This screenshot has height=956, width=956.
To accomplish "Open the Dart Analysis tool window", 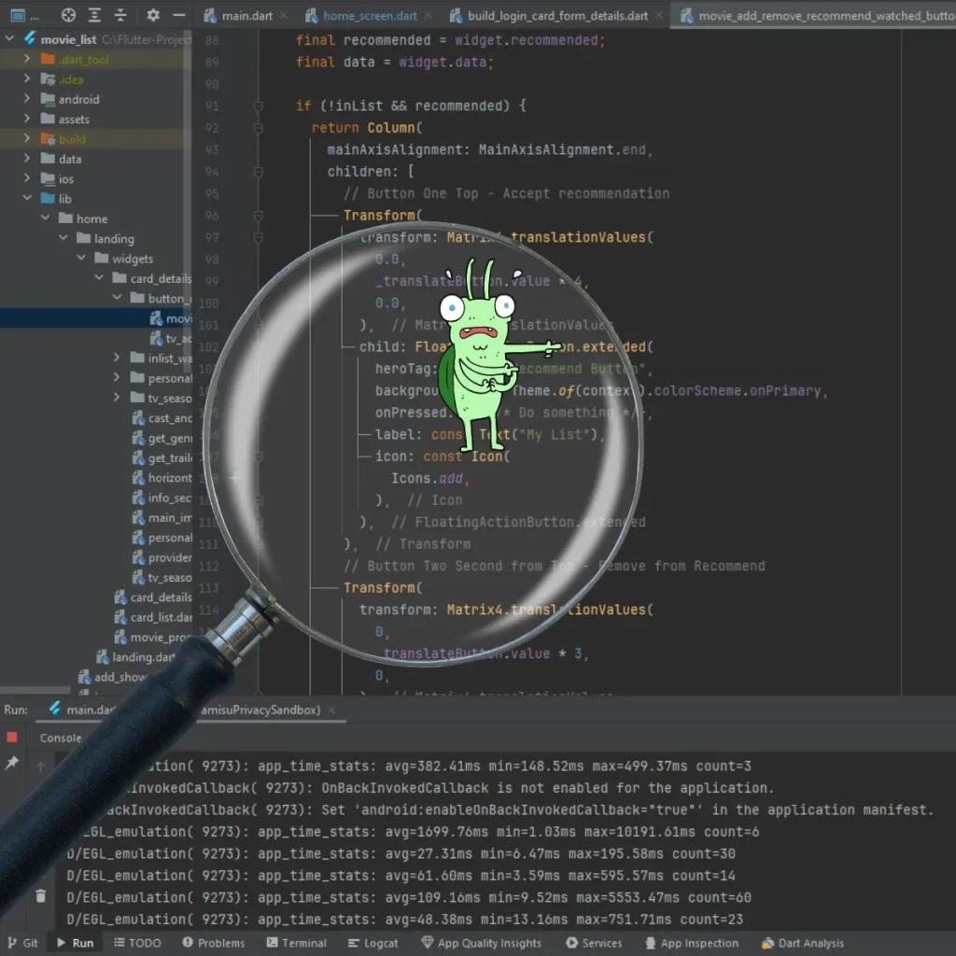I will click(802, 943).
